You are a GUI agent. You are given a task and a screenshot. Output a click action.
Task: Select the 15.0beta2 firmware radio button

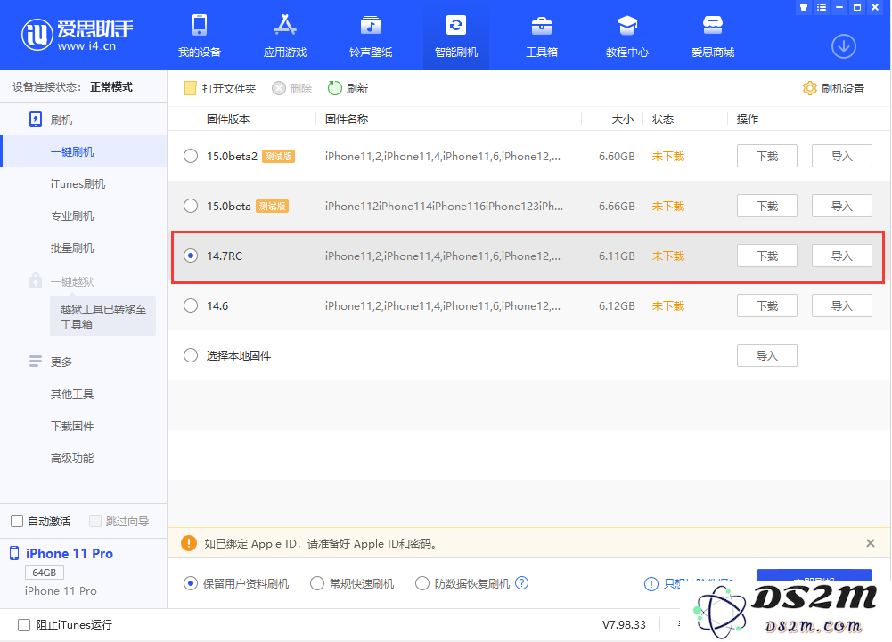191,156
